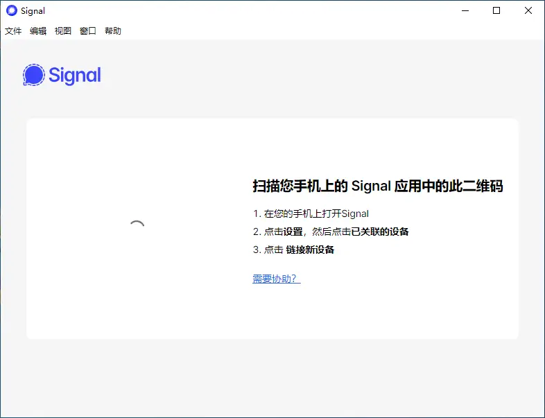Image resolution: width=545 pixels, height=418 pixels.
Task: Open the 视图 menu
Action: [x=63, y=31]
